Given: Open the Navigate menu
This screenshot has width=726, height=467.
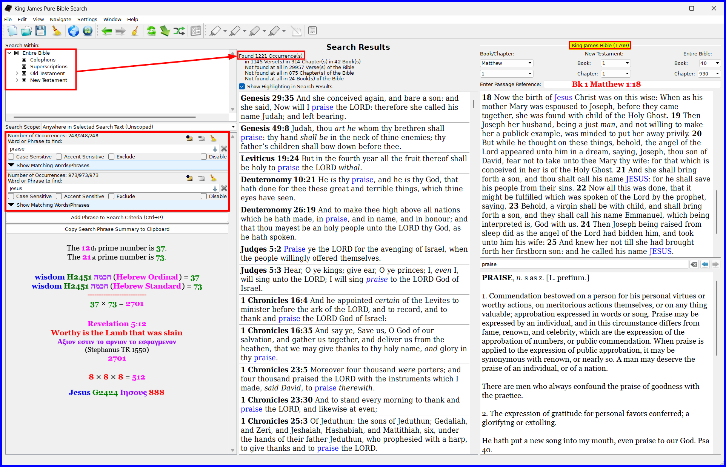Looking at the screenshot, I should 60,19.
